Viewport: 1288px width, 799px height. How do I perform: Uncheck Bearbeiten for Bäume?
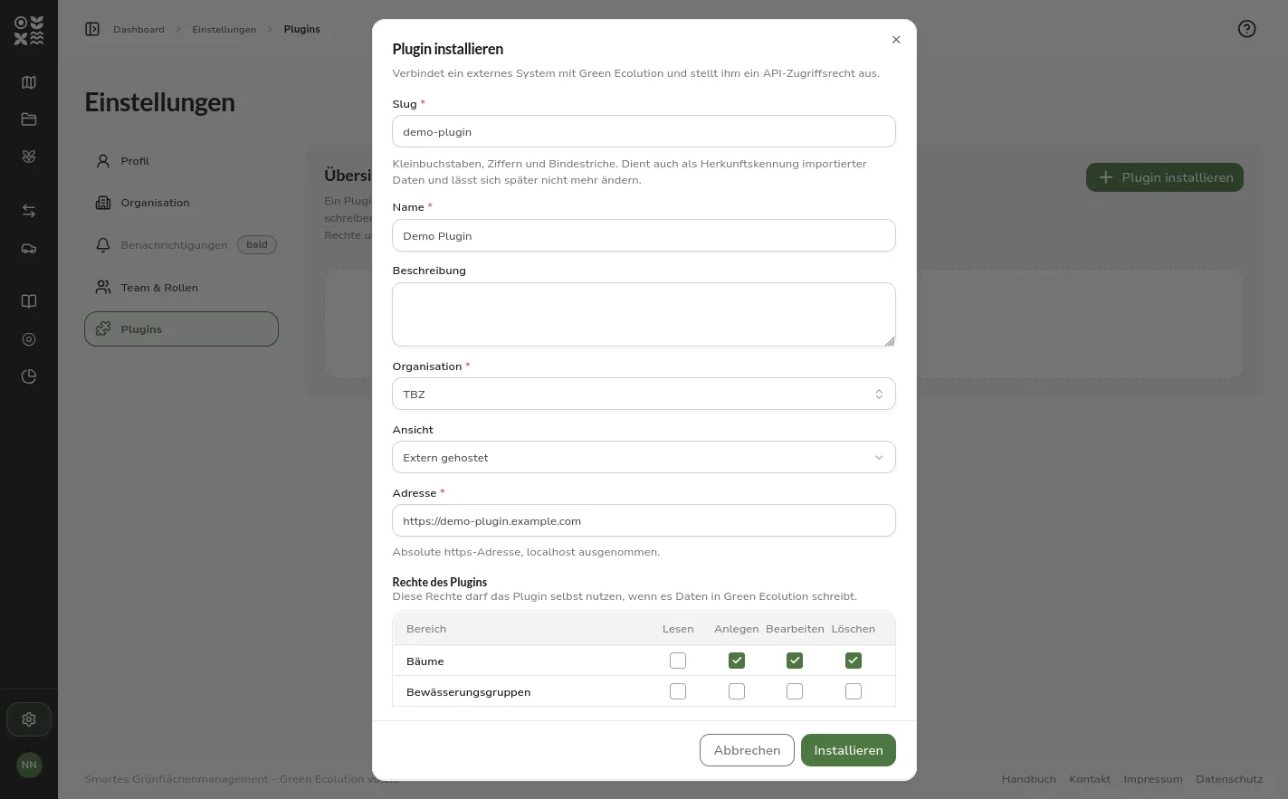pyautogui.click(x=795, y=661)
